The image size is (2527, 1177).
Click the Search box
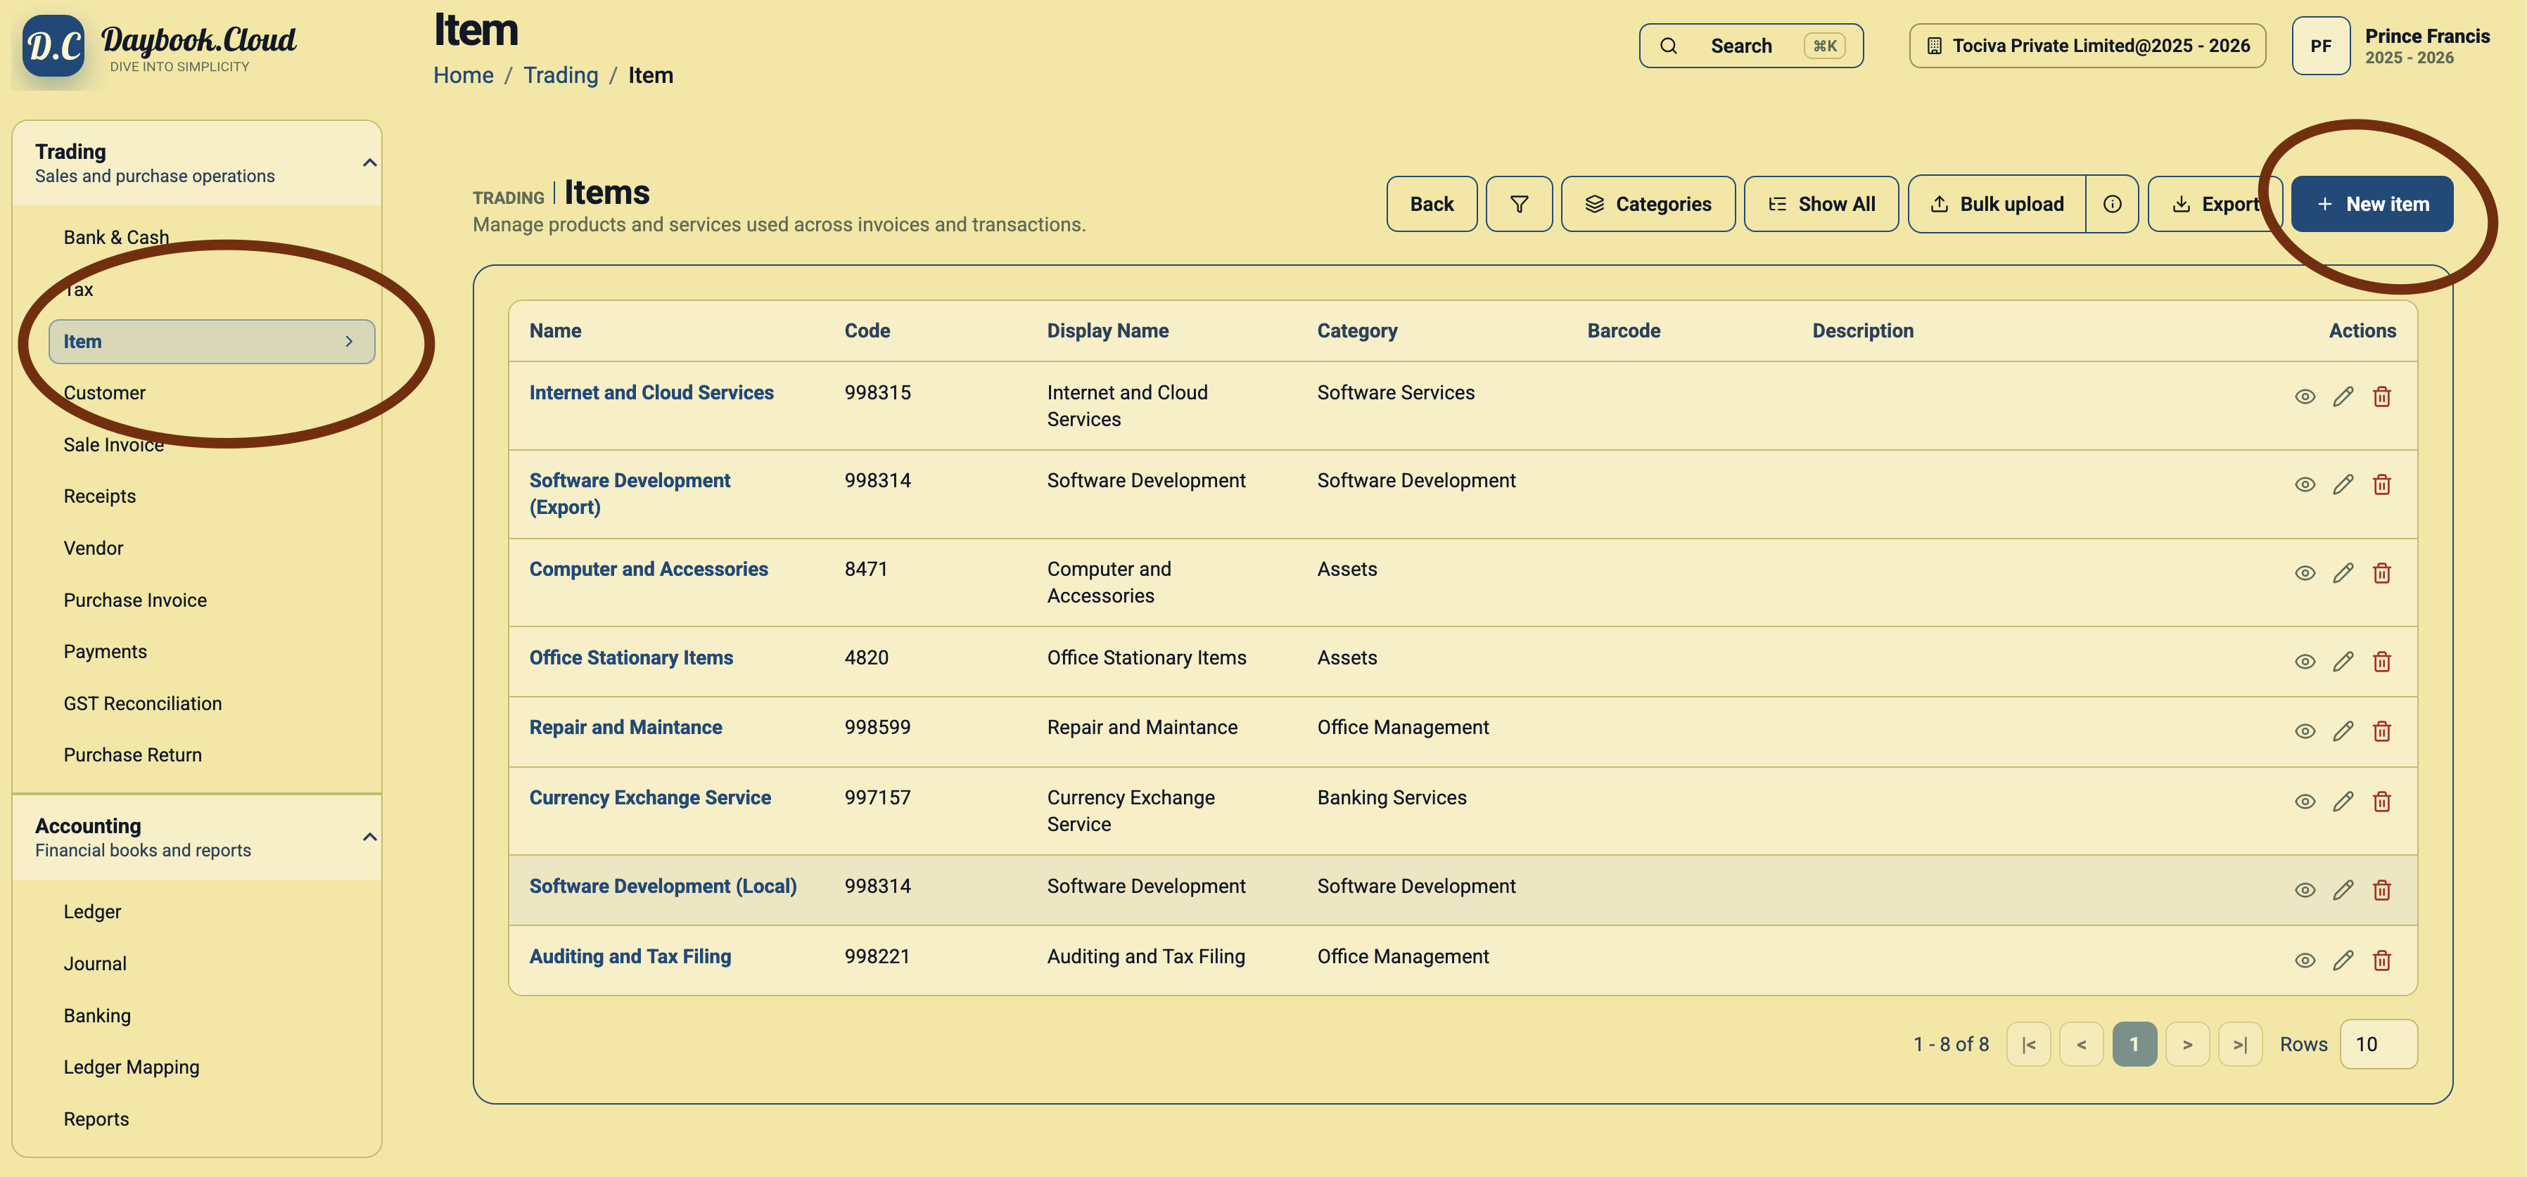point(1750,46)
